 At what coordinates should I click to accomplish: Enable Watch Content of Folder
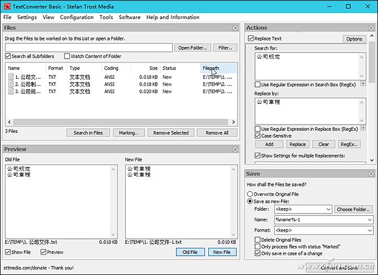tap(67, 56)
